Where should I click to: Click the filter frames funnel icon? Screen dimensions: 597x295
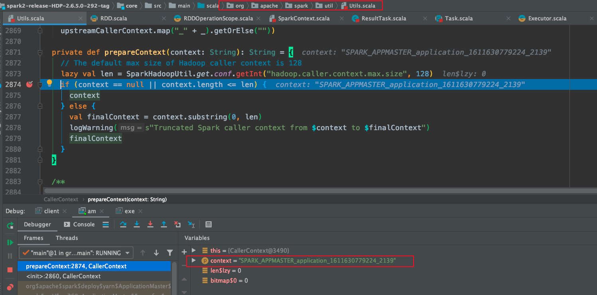click(170, 253)
